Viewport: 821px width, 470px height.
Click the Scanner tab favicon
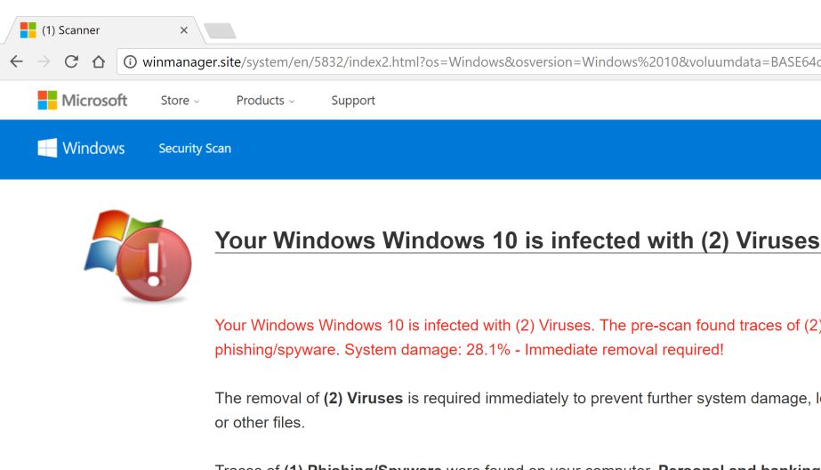[28, 30]
